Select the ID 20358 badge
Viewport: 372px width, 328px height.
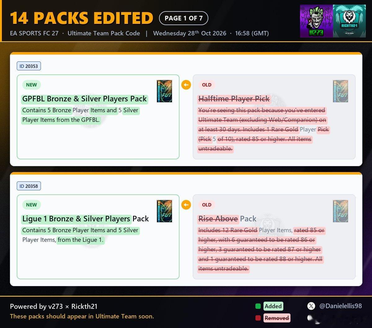29,186
